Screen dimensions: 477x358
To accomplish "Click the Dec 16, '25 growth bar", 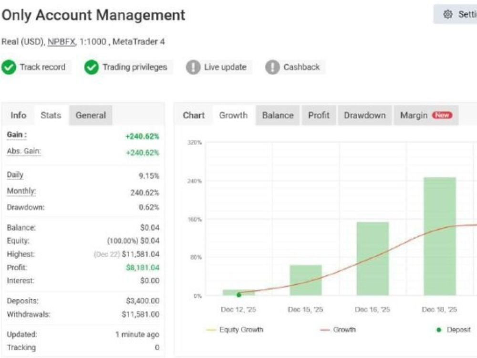I will (x=373, y=259).
